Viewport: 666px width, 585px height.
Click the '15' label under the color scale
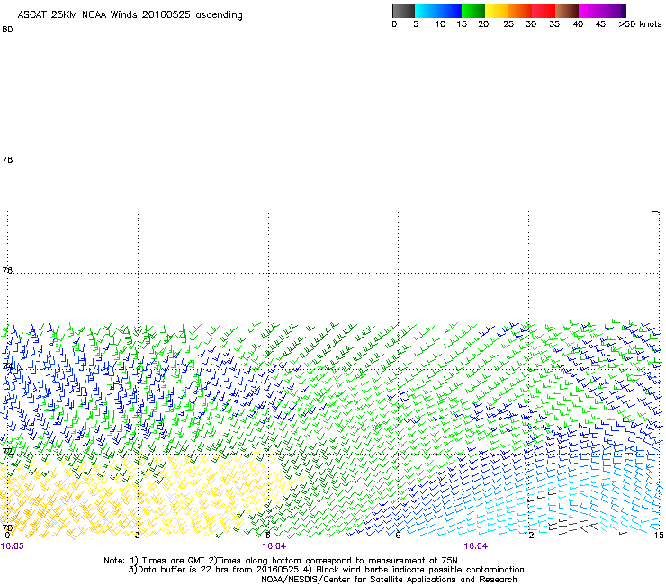[462, 24]
